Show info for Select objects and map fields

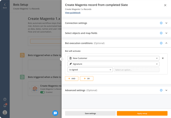click(x=161, y=33)
